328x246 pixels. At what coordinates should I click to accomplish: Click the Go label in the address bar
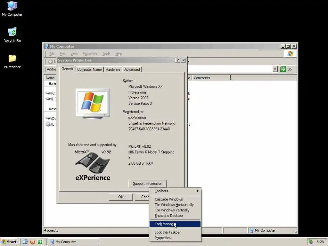290,69
